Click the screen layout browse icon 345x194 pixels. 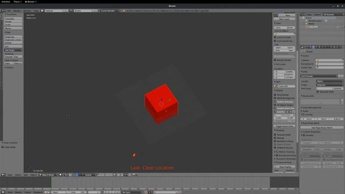[x=43, y=11]
